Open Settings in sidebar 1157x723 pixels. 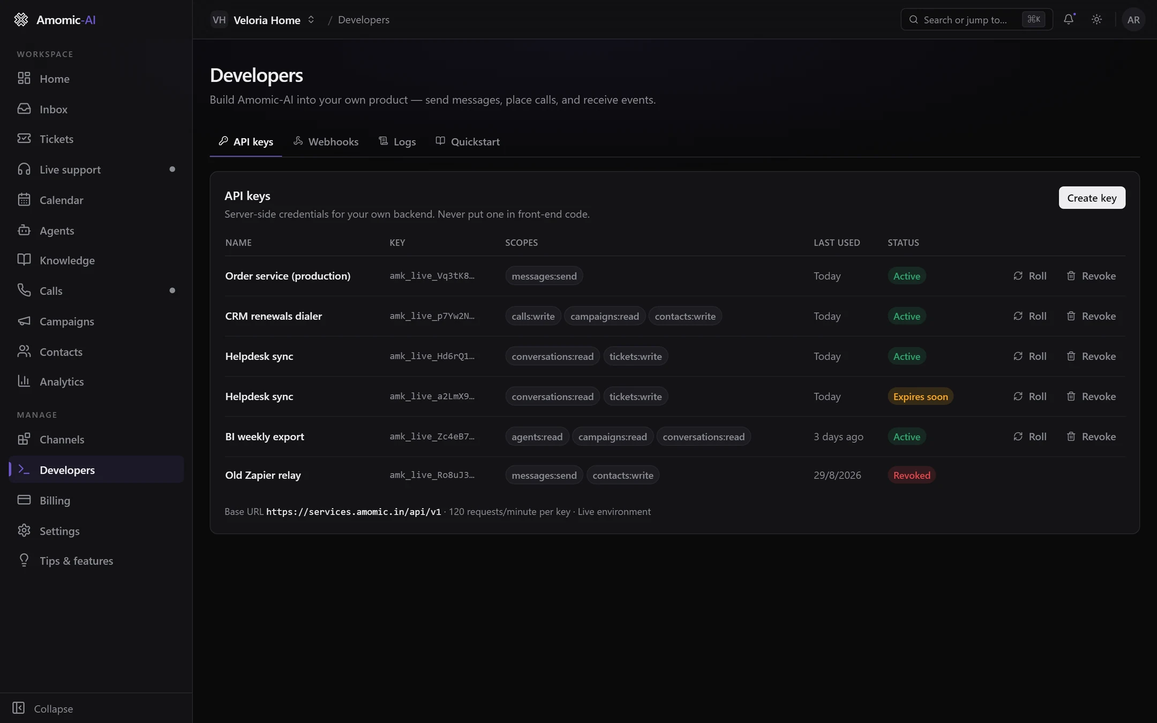click(x=96, y=531)
